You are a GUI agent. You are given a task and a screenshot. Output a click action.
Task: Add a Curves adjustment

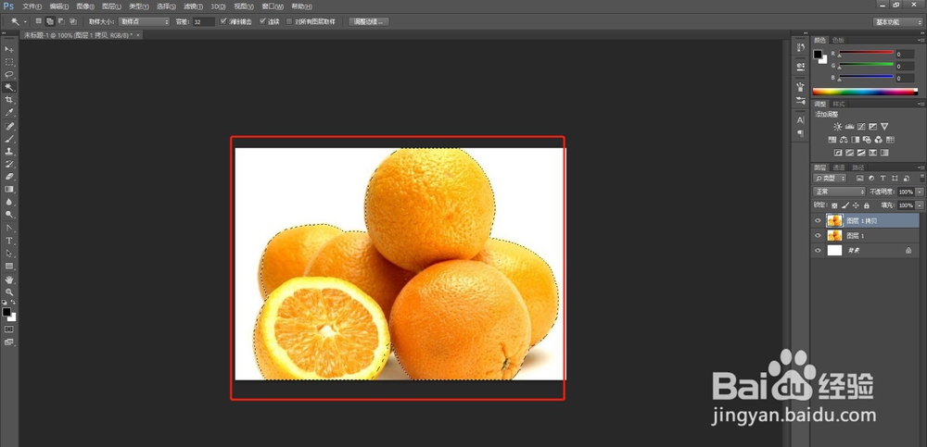click(x=861, y=127)
